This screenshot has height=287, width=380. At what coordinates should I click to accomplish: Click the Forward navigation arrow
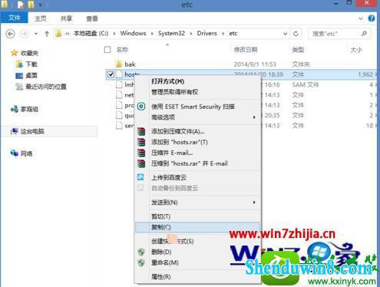[x=25, y=34]
